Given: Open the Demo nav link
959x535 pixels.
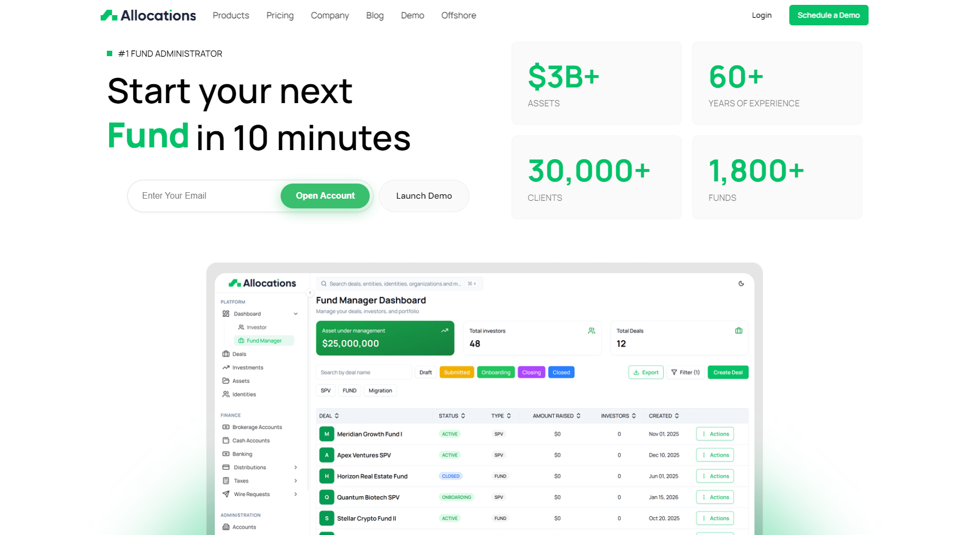Looking at the screenshot, I should tap(412, 15).
